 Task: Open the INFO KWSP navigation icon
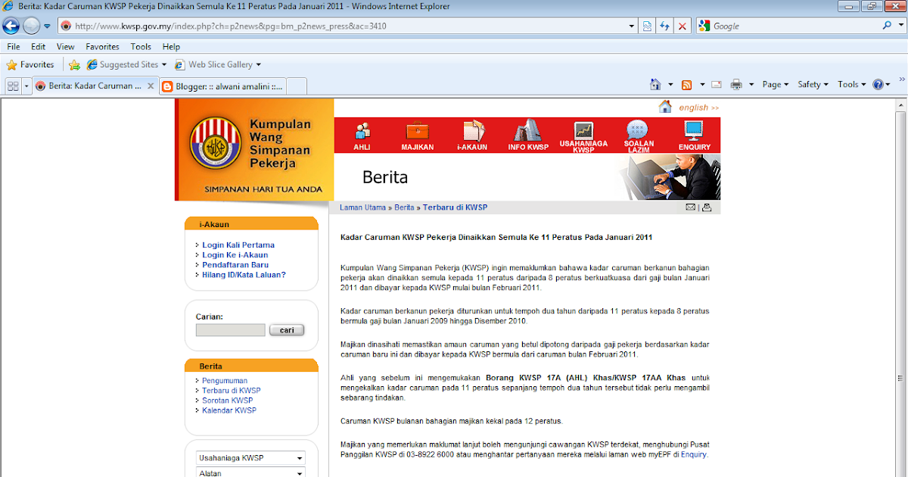click(528, 136)
